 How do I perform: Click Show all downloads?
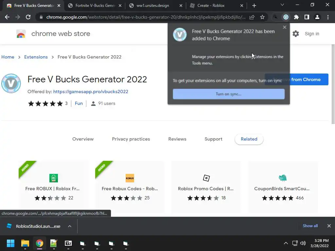pos(310,226)
